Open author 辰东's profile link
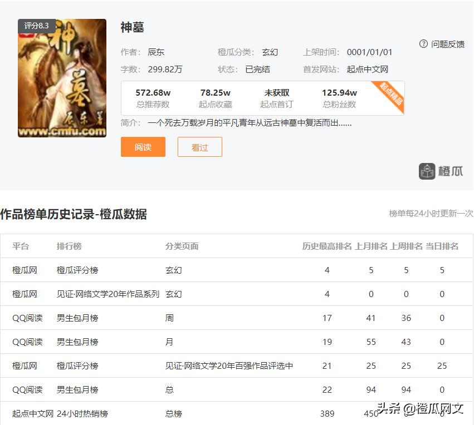The width and height of the screenshot is (474, 425). pos(156,52)
